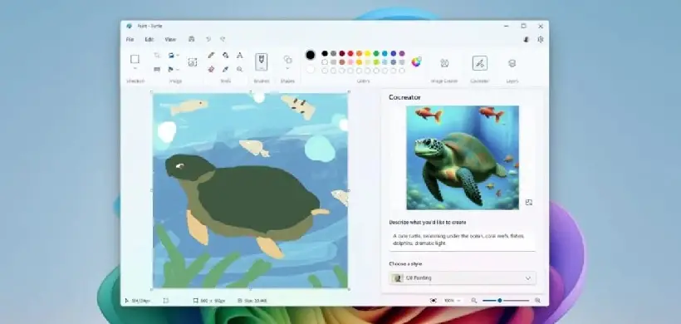Click the zoom in magnifier icon
681x324 pixels.
tap(537, 301)
